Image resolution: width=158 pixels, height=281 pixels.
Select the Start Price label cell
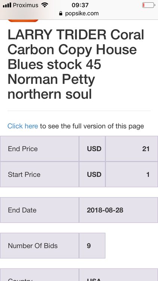[x=39, y=174]
